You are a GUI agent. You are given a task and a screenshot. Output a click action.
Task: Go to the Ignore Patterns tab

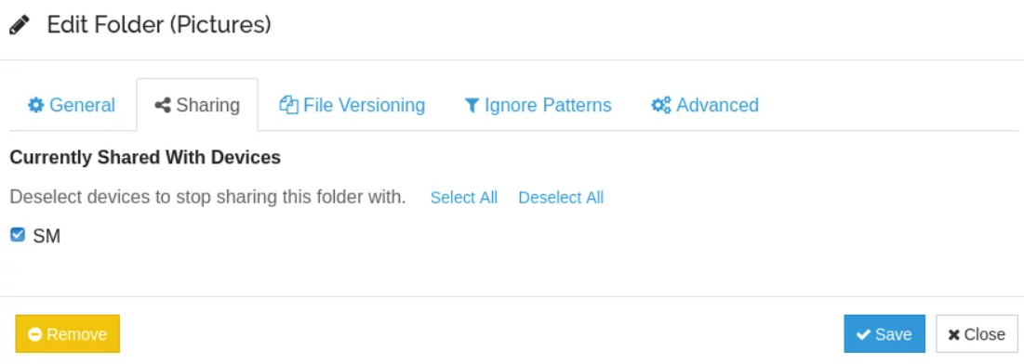538,105
